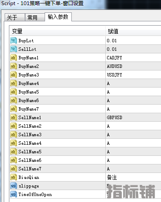Select the SellLot value 0.01

[x=112, y=49]
